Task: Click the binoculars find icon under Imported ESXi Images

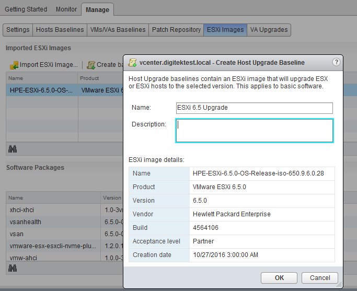Action: coord(13,149)
